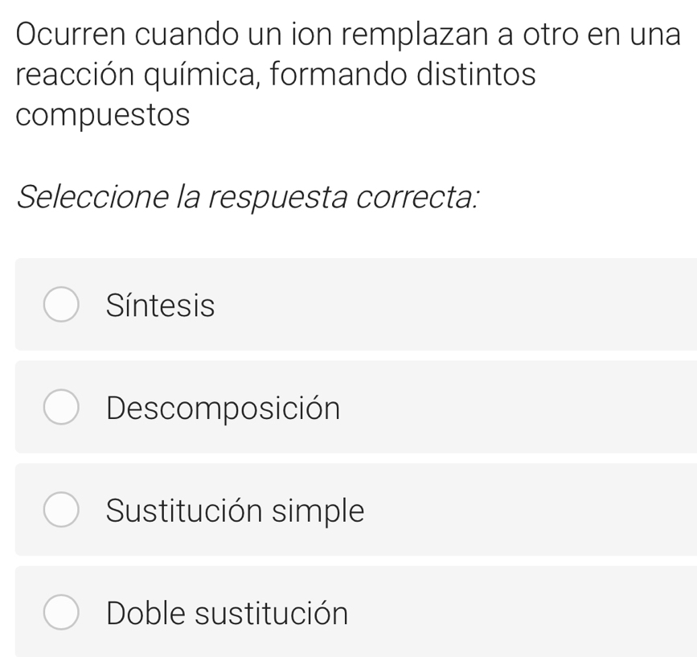The height and width of the screenshot is (657, 697).
Task: Mark the Sustitución simple radio button
Action: (x=61, y=511)
